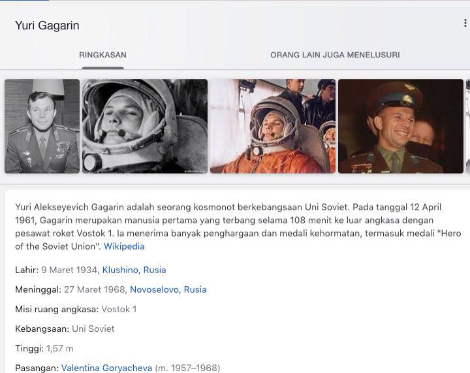Click the 'Misi ruang angkasa:' label
Viewport: 470px width, 373px height.
point(57,309)
